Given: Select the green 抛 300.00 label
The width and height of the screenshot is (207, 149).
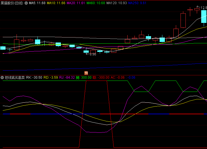Looking at the screenshot, I should coord(84,78).
